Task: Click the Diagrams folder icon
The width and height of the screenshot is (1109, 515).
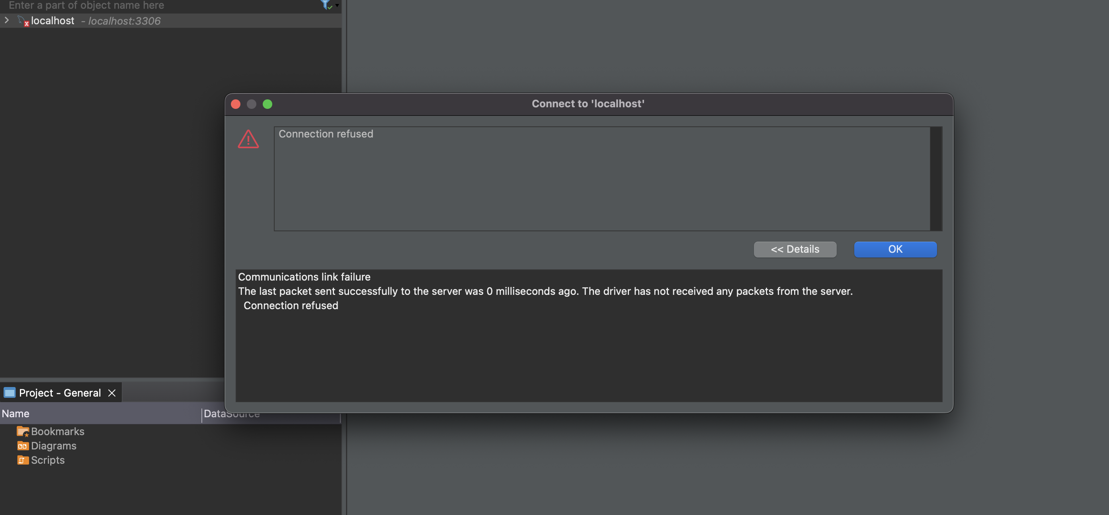Action: pyautogui.click(x=23, y=446)
